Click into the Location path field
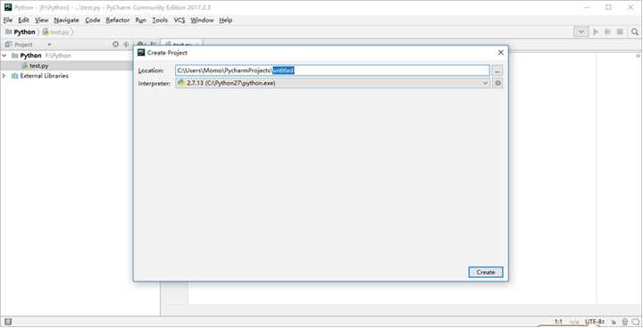Viewport: 643px width, 328px height. (x=332, y=70)
